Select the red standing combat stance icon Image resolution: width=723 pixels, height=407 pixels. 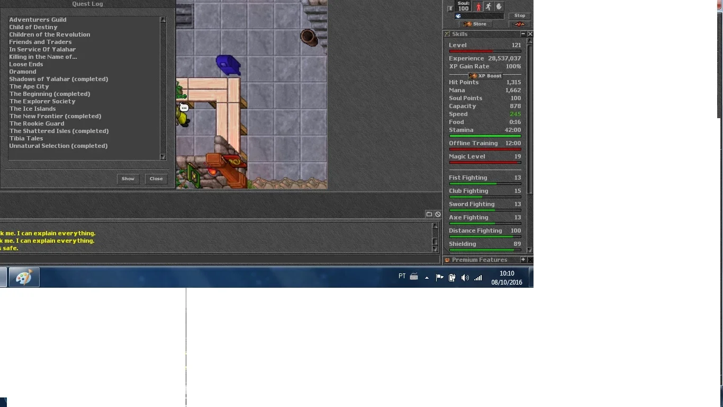pyautogui.click(x=478, y=7)
